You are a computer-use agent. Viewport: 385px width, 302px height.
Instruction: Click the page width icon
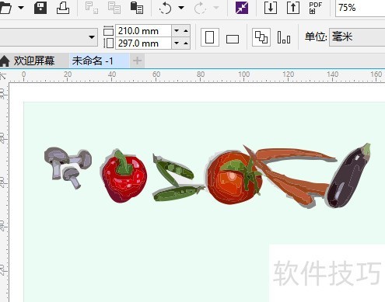click(x=108, y=31)
